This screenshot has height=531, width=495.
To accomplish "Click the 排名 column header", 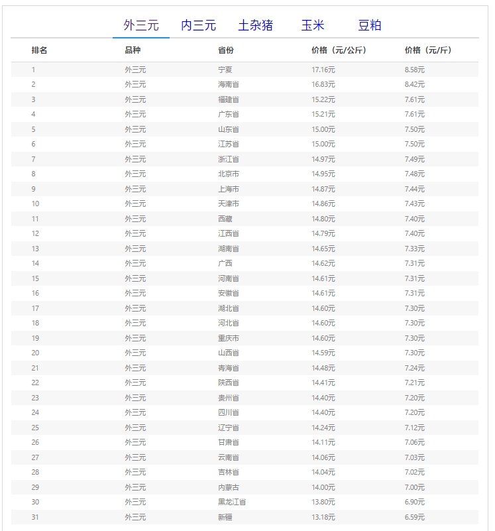I will [x=39, y=50].
